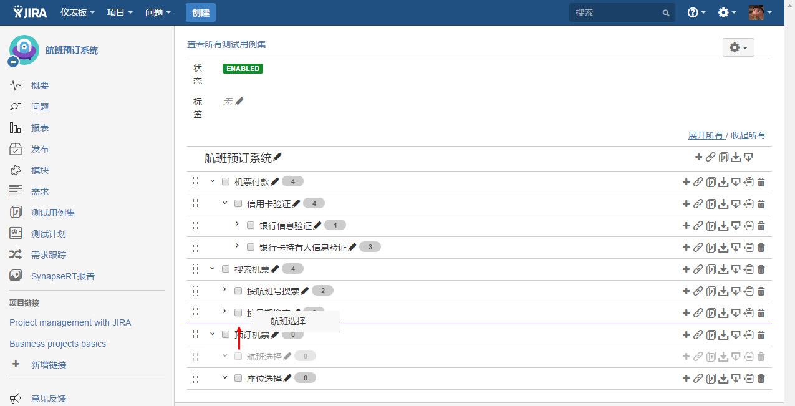795x406 pixels.
Task: Rename 座位选择 using its pencil icon
Action: (287, 378)
